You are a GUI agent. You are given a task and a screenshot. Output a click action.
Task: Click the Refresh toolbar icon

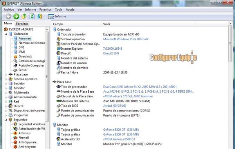[x=32, y=16]
